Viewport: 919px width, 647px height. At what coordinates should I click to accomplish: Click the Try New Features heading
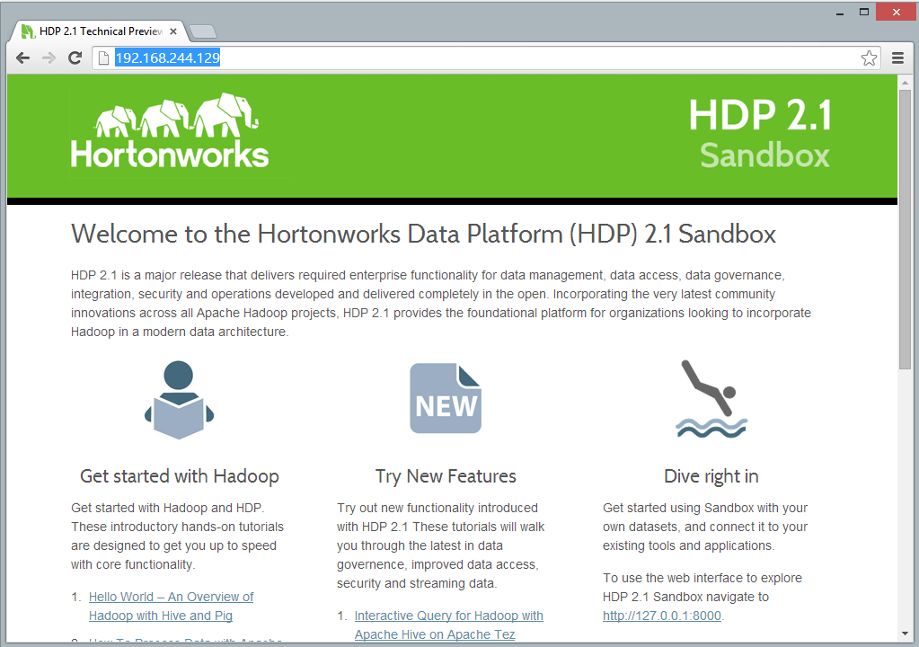pos(446,476)
